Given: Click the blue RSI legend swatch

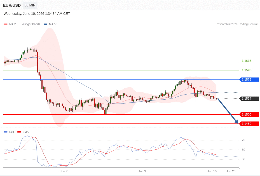Looking at the screenshot, I should [x=6, y=132].
